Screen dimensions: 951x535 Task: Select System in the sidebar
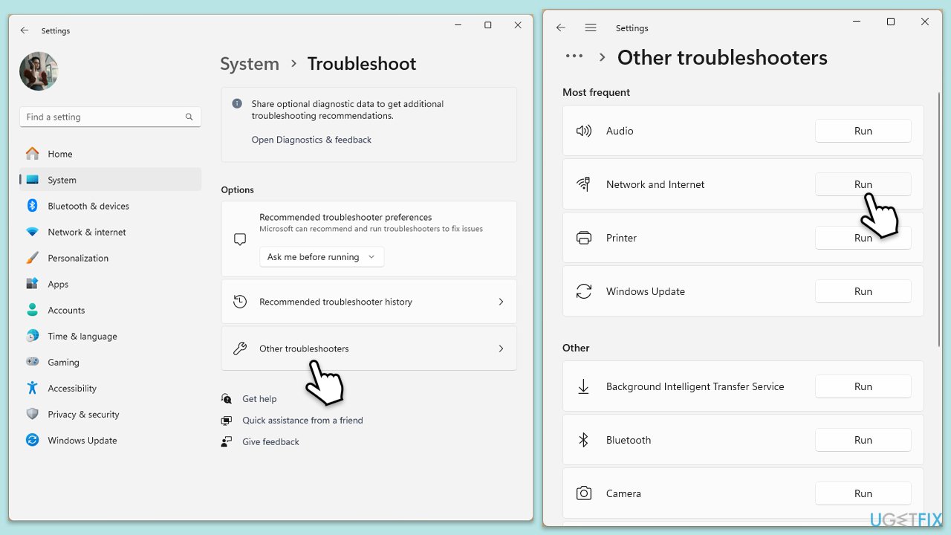[x=110, y=180]
